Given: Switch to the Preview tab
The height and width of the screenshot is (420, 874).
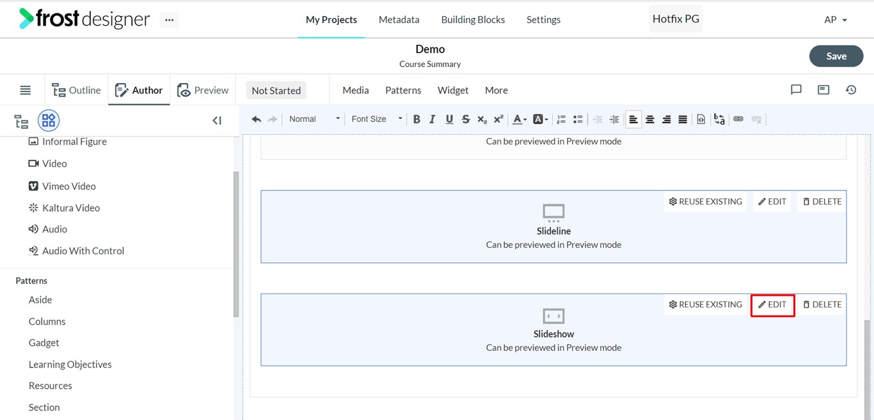Looking at the screenshot, I should [203, 90].
